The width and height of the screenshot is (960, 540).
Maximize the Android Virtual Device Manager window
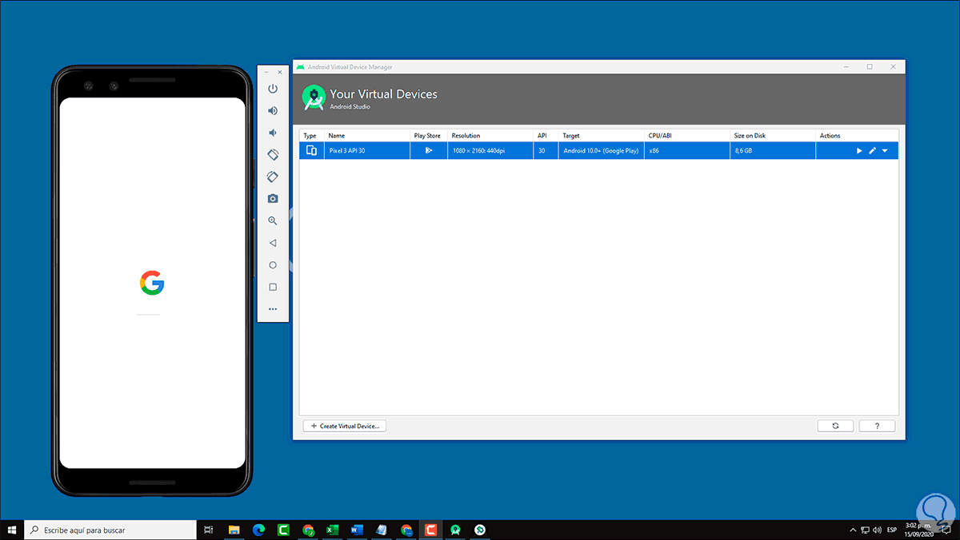[x=870, y=67]
